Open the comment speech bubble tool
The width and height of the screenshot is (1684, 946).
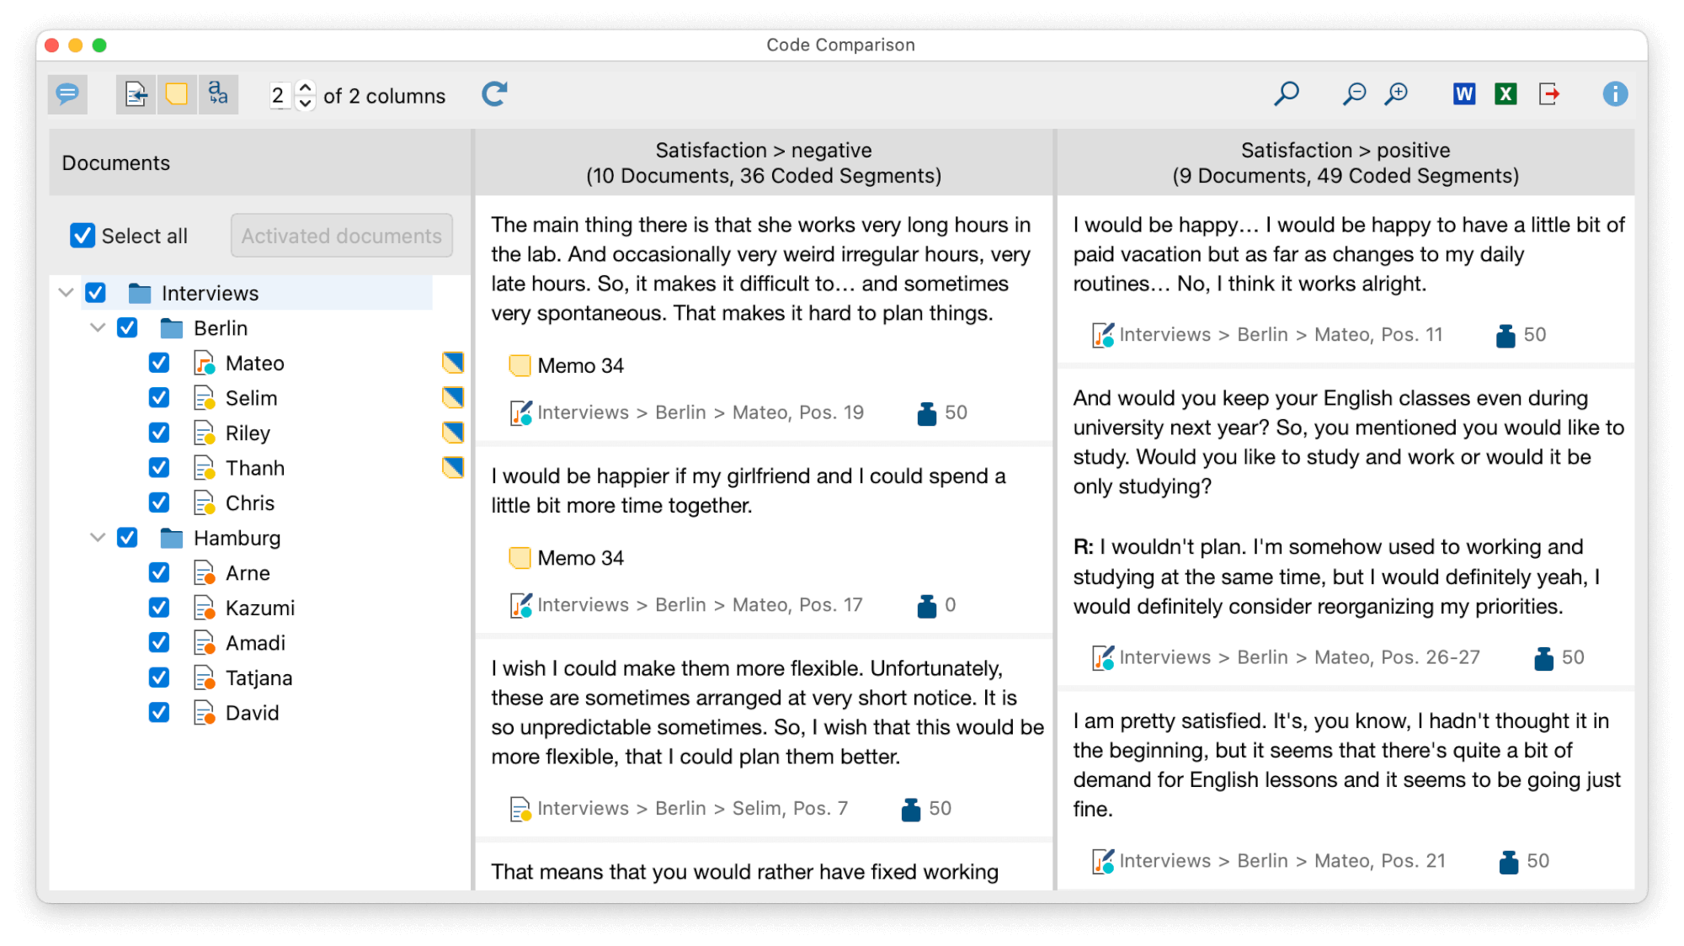pyautogui.click(x=67, y=93)
